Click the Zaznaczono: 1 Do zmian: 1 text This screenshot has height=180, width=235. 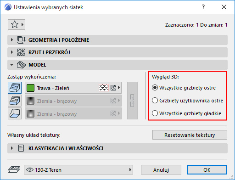click(196, 25)
